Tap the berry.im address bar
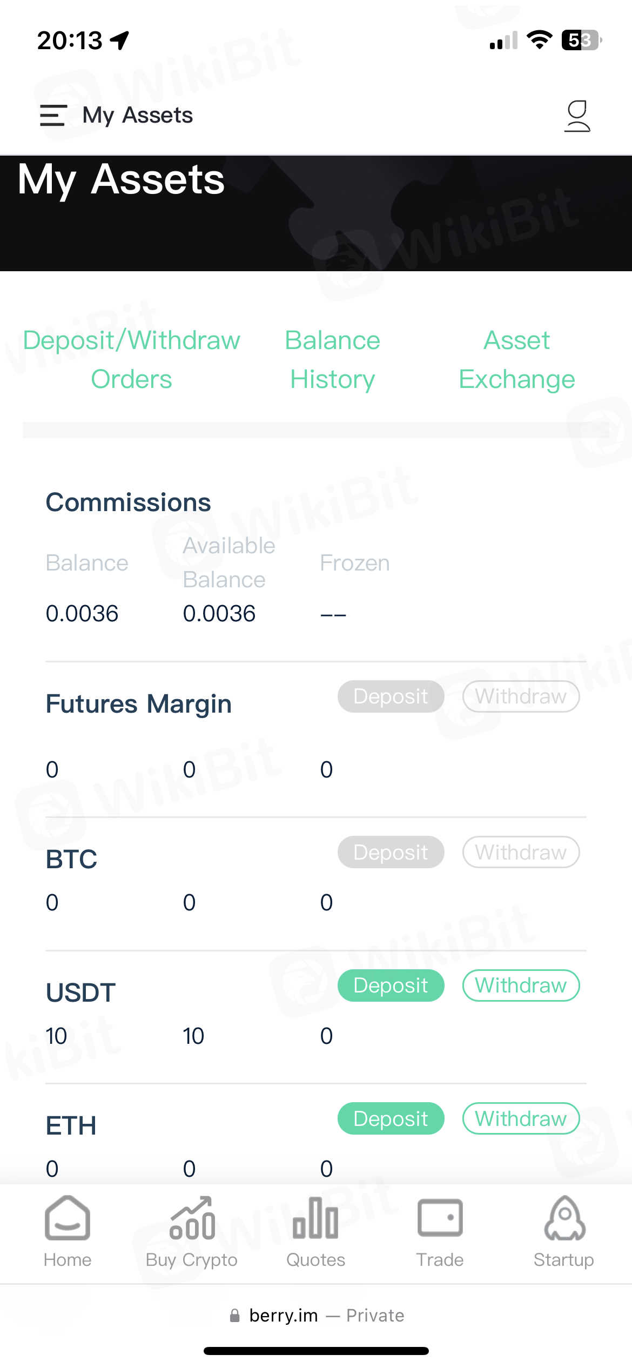The width and height of the screenshot is (632, 1368). click(x=317, y=1316)
